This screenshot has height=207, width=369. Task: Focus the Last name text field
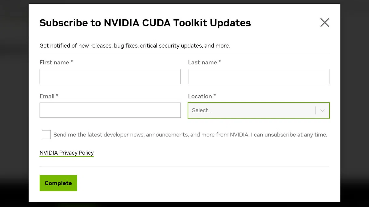coord(259,76)
